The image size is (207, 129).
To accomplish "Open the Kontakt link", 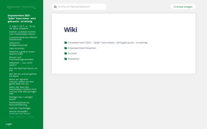I will pos(72,53).
